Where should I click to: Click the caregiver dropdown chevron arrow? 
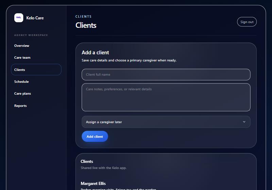244,122
